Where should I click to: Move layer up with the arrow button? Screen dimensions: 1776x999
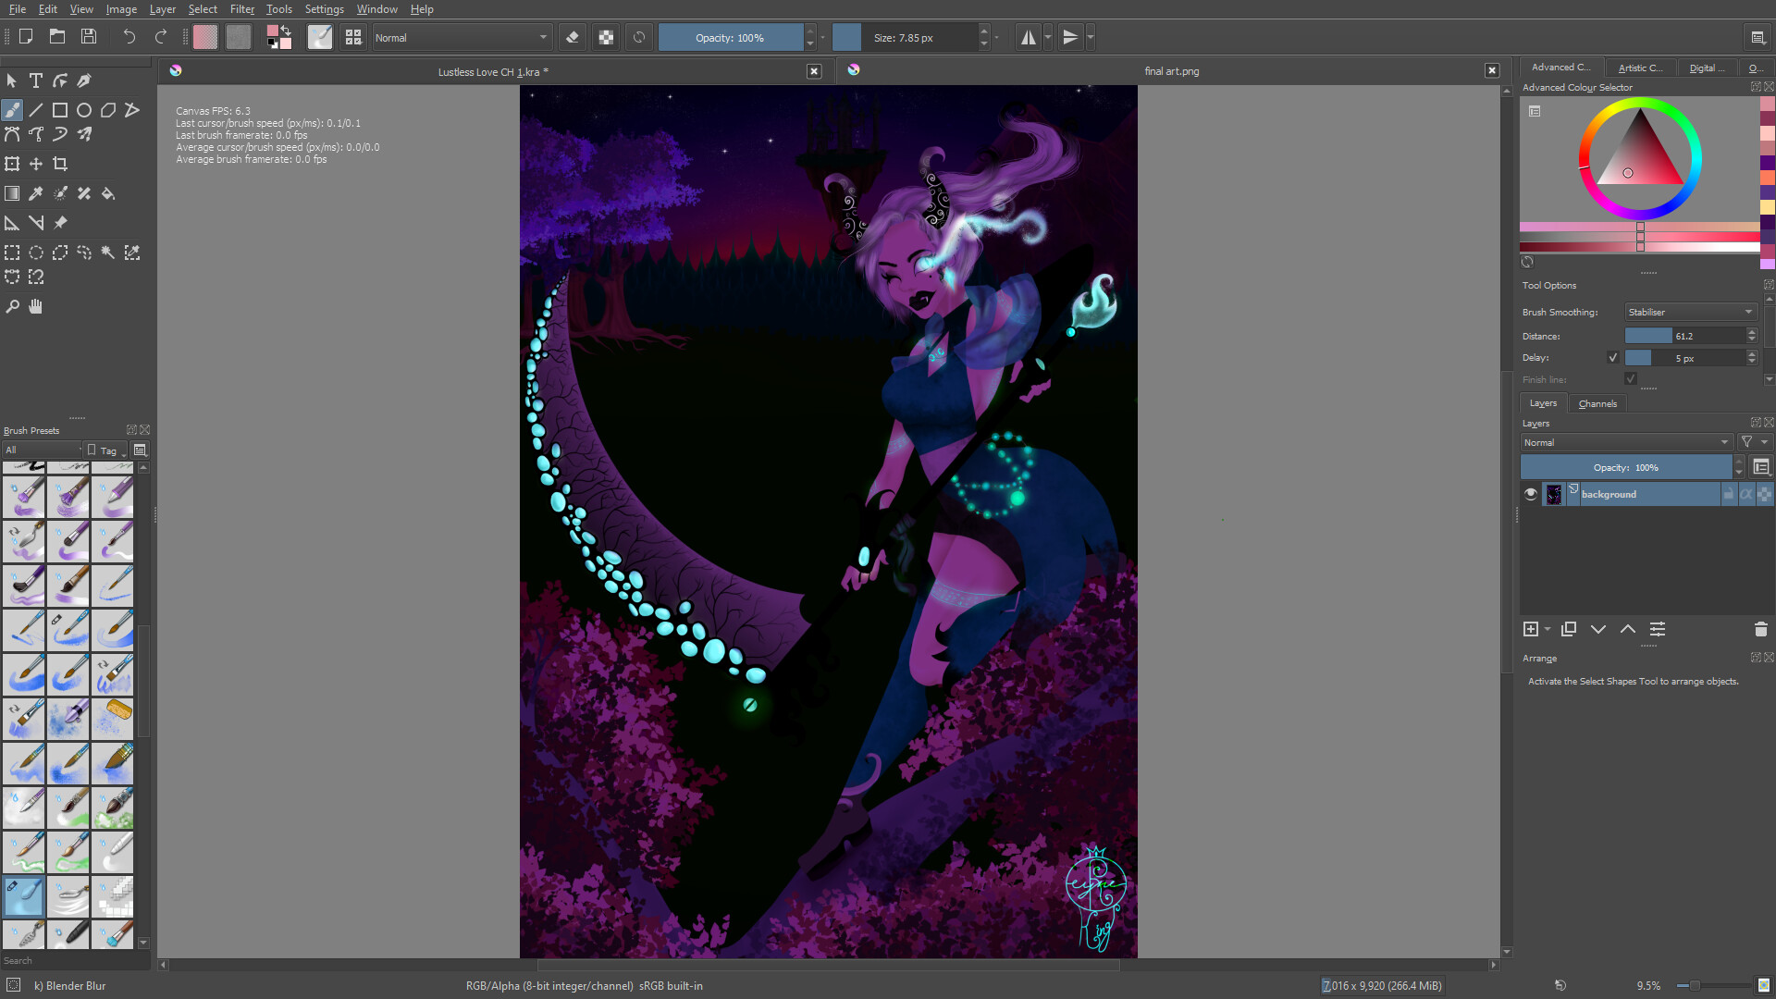coord(1628,630)
